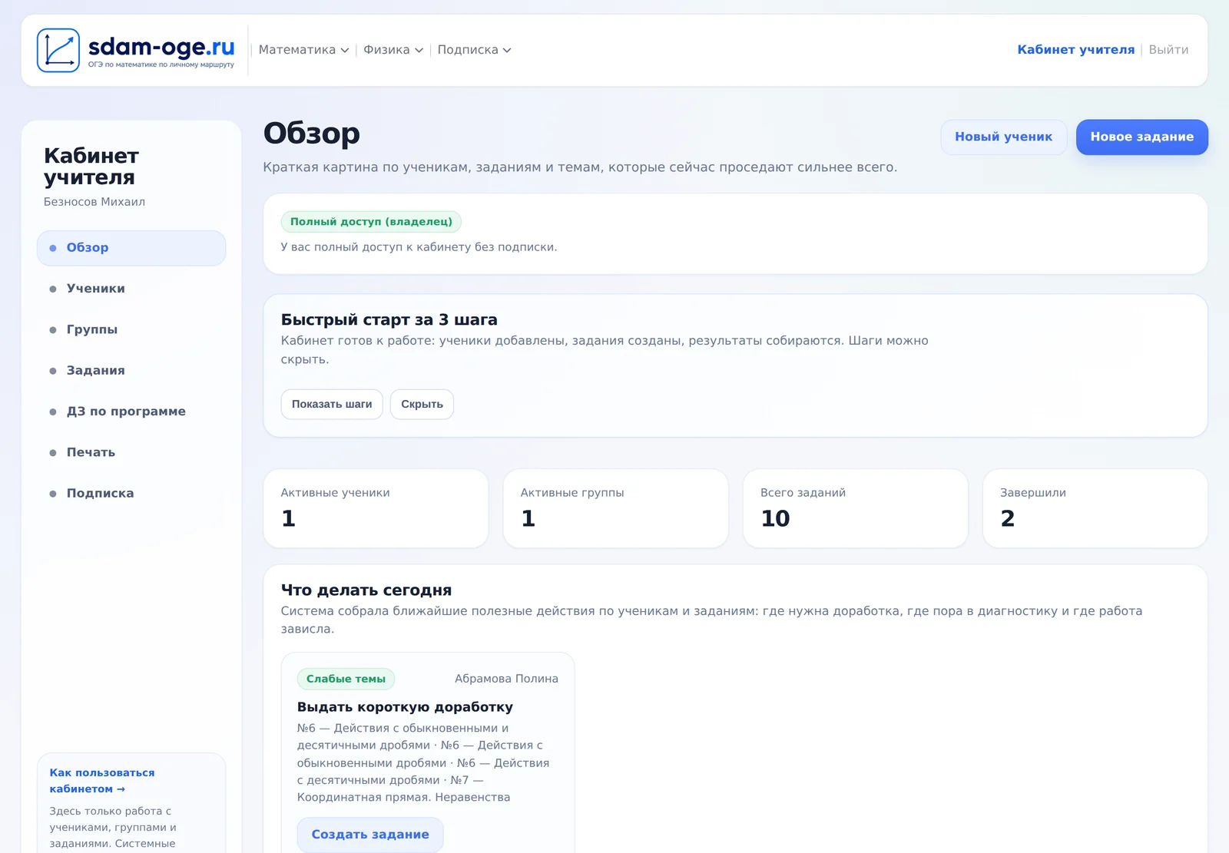This screenshot has width=1229, height=853.
Task: Go to Печать in sidebar
Action: click(131, 452)
